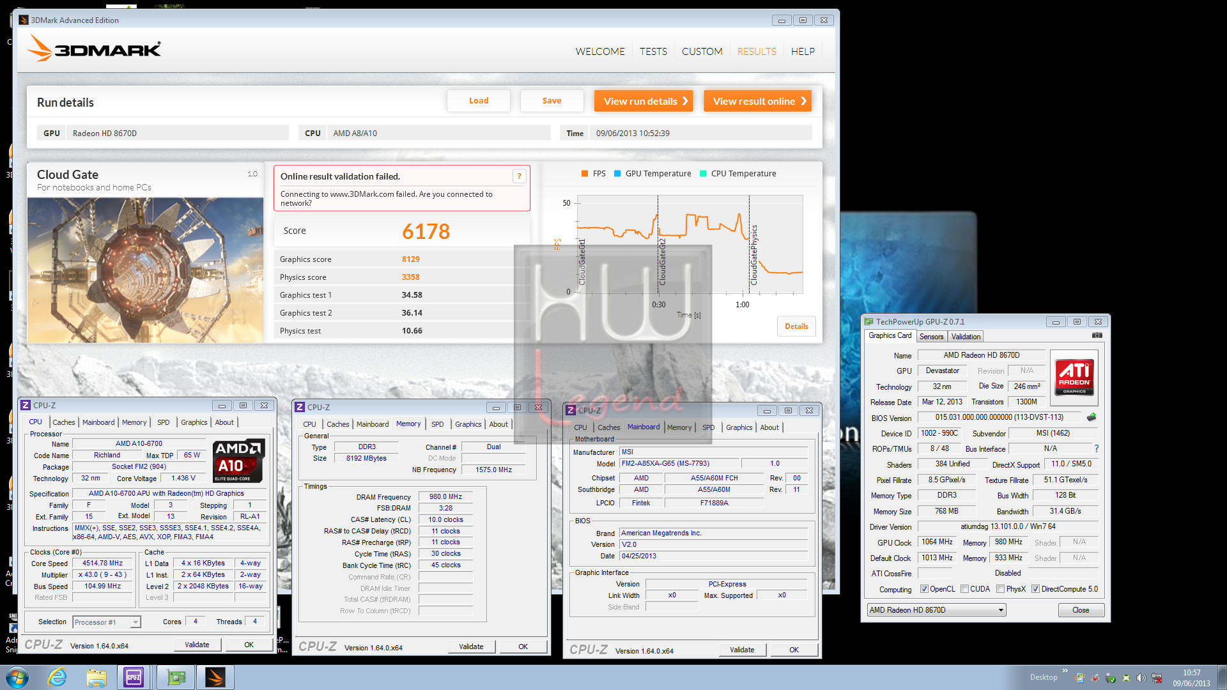Click the DRAM Frequency value 980.0 MHz
This screenshot has height=690, width=1227.
pos(445,496)
